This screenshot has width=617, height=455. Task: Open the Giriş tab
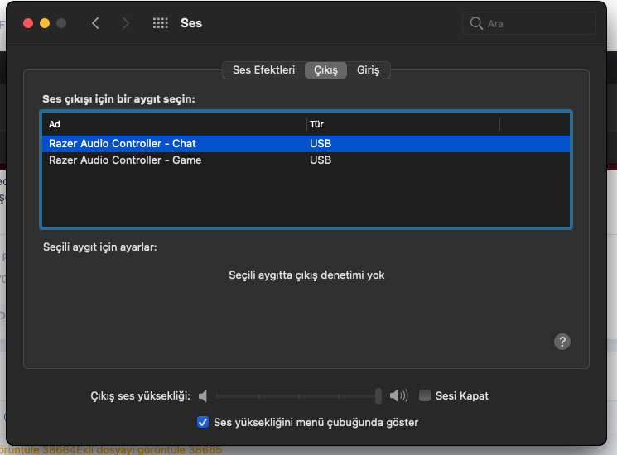368,70
